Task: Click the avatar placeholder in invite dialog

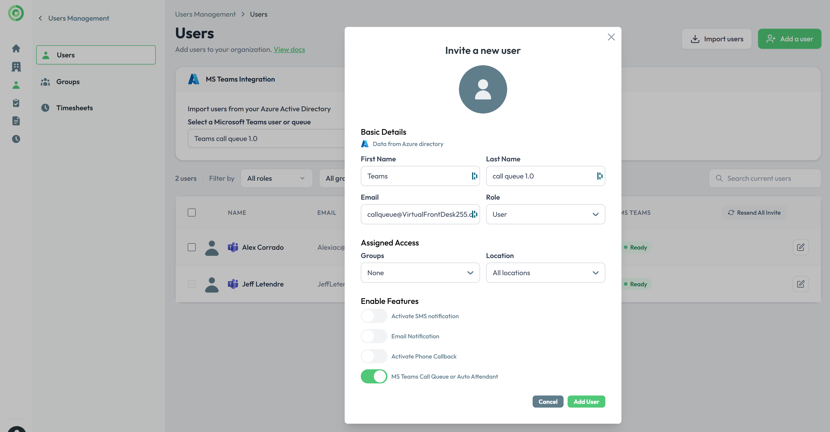Action: [x=483, y=89]
